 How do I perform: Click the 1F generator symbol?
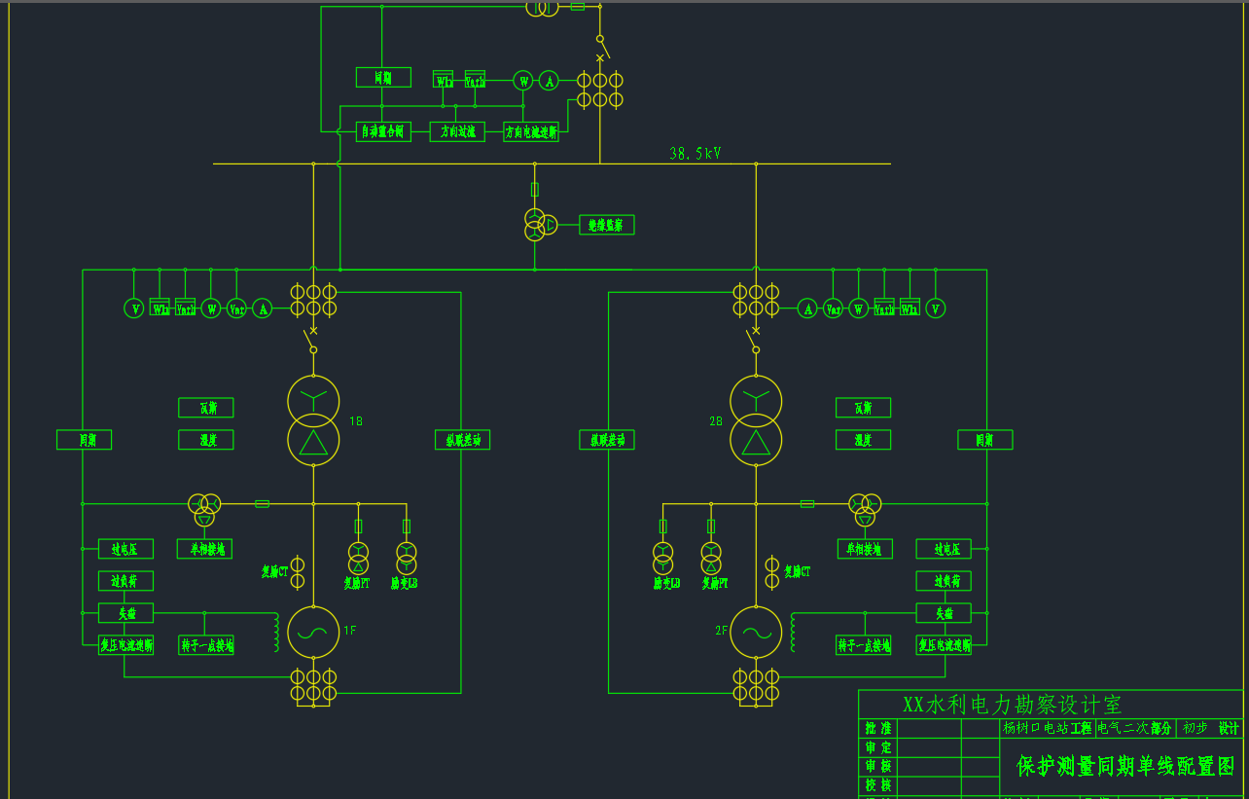tap(313, 632)
